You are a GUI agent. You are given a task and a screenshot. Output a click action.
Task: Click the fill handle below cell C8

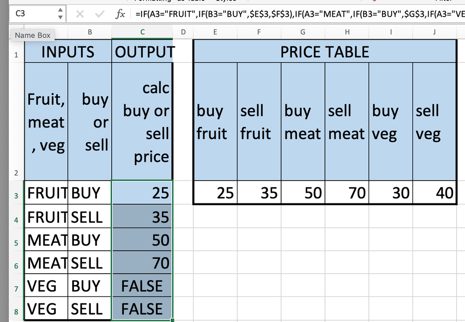click(x=173, y=320)
